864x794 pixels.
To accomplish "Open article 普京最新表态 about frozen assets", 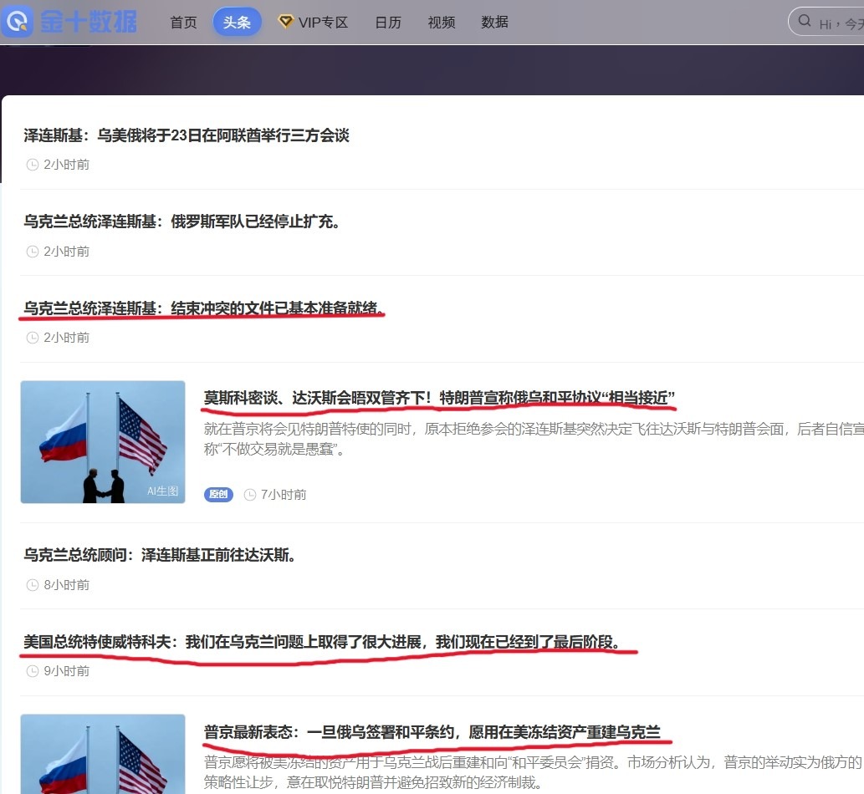I will coord(432,733).
